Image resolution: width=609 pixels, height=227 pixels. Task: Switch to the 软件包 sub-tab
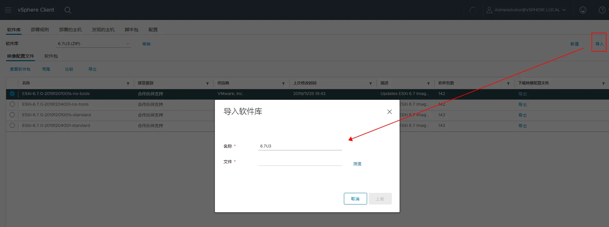click(51, 56)
